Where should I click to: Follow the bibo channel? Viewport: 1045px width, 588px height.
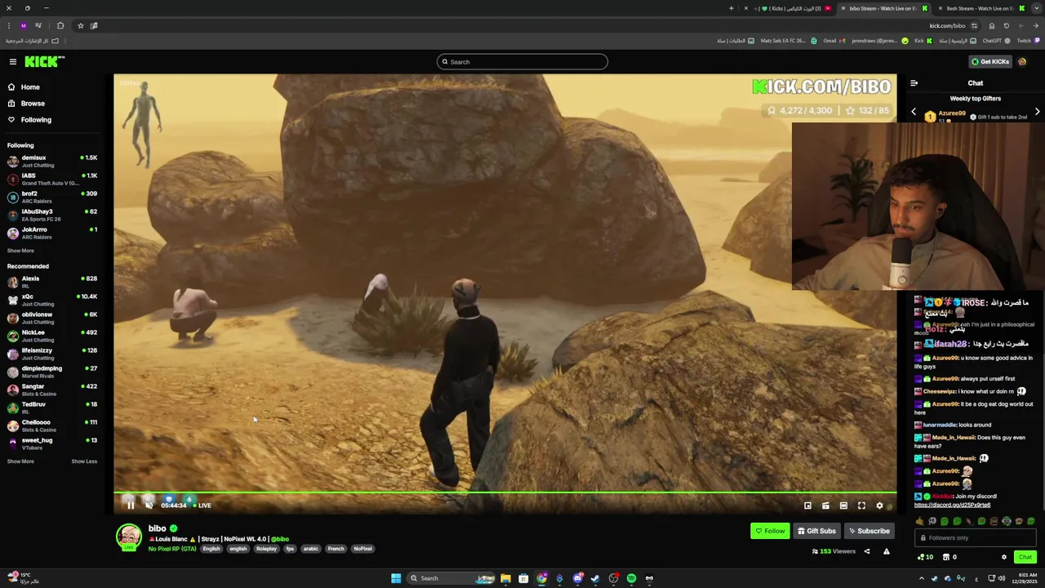tap(770, 531)
